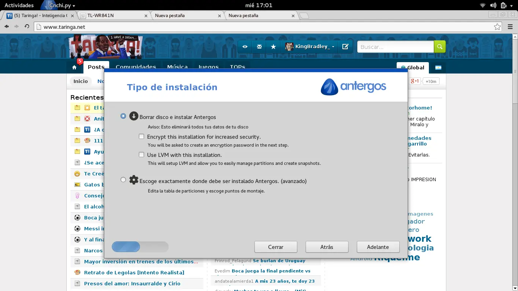Open andatealamierda1 user profile link
The image size is (518, 291).
[234, 281]
